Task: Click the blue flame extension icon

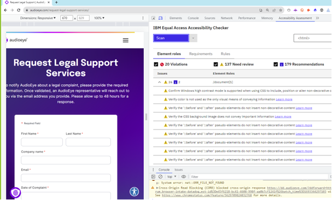Action: click(315, 10)
